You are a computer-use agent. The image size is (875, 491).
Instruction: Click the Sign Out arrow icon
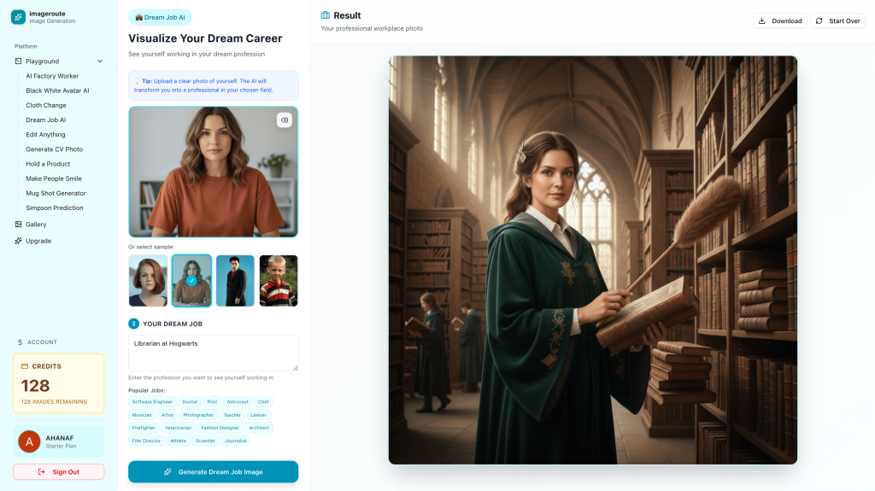click(x=41, y=472)
